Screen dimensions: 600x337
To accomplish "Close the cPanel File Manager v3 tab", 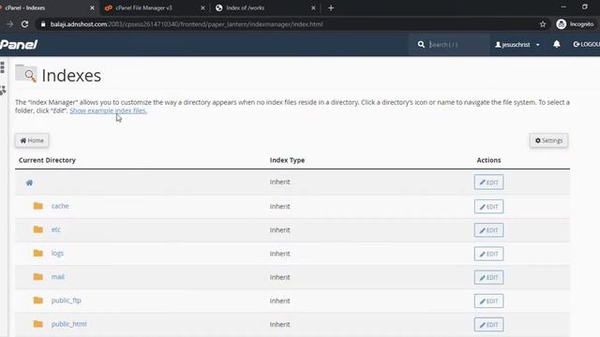I will click(x=202, y=7).
